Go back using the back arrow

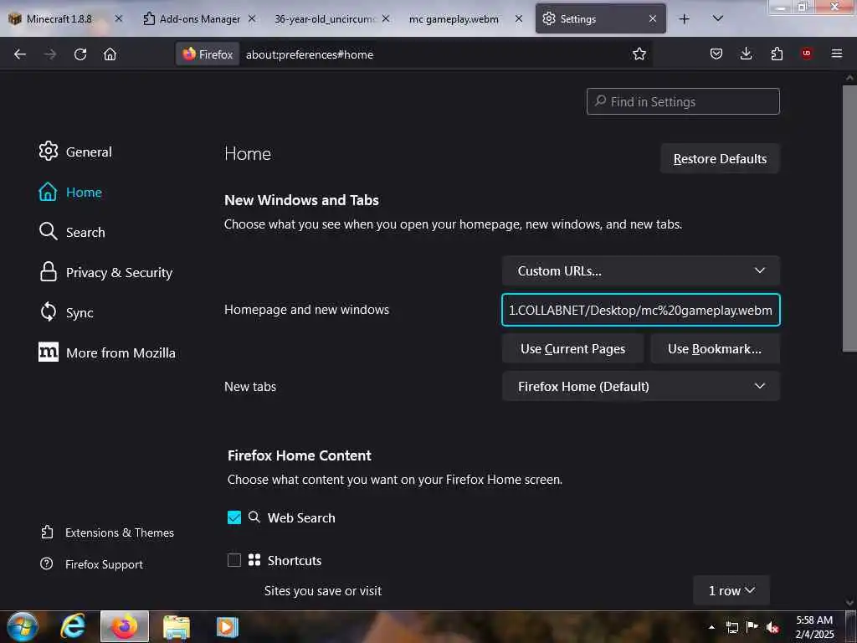(20, 54)
